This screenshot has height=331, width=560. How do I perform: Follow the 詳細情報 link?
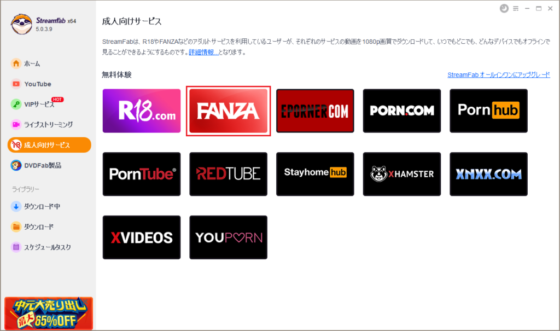(x=203, y=52)
